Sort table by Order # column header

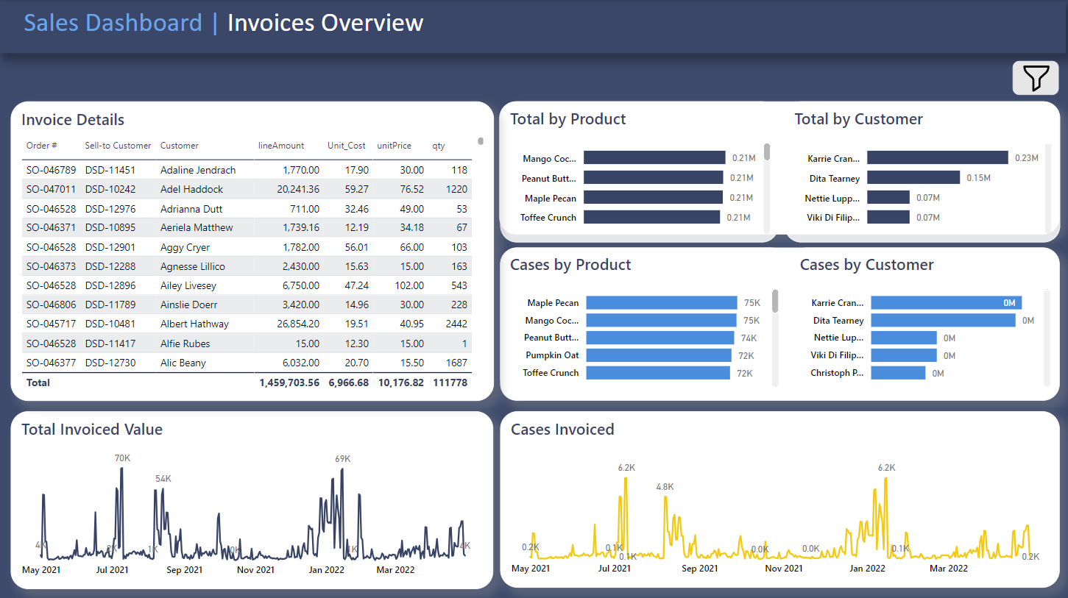click(41, 146)
